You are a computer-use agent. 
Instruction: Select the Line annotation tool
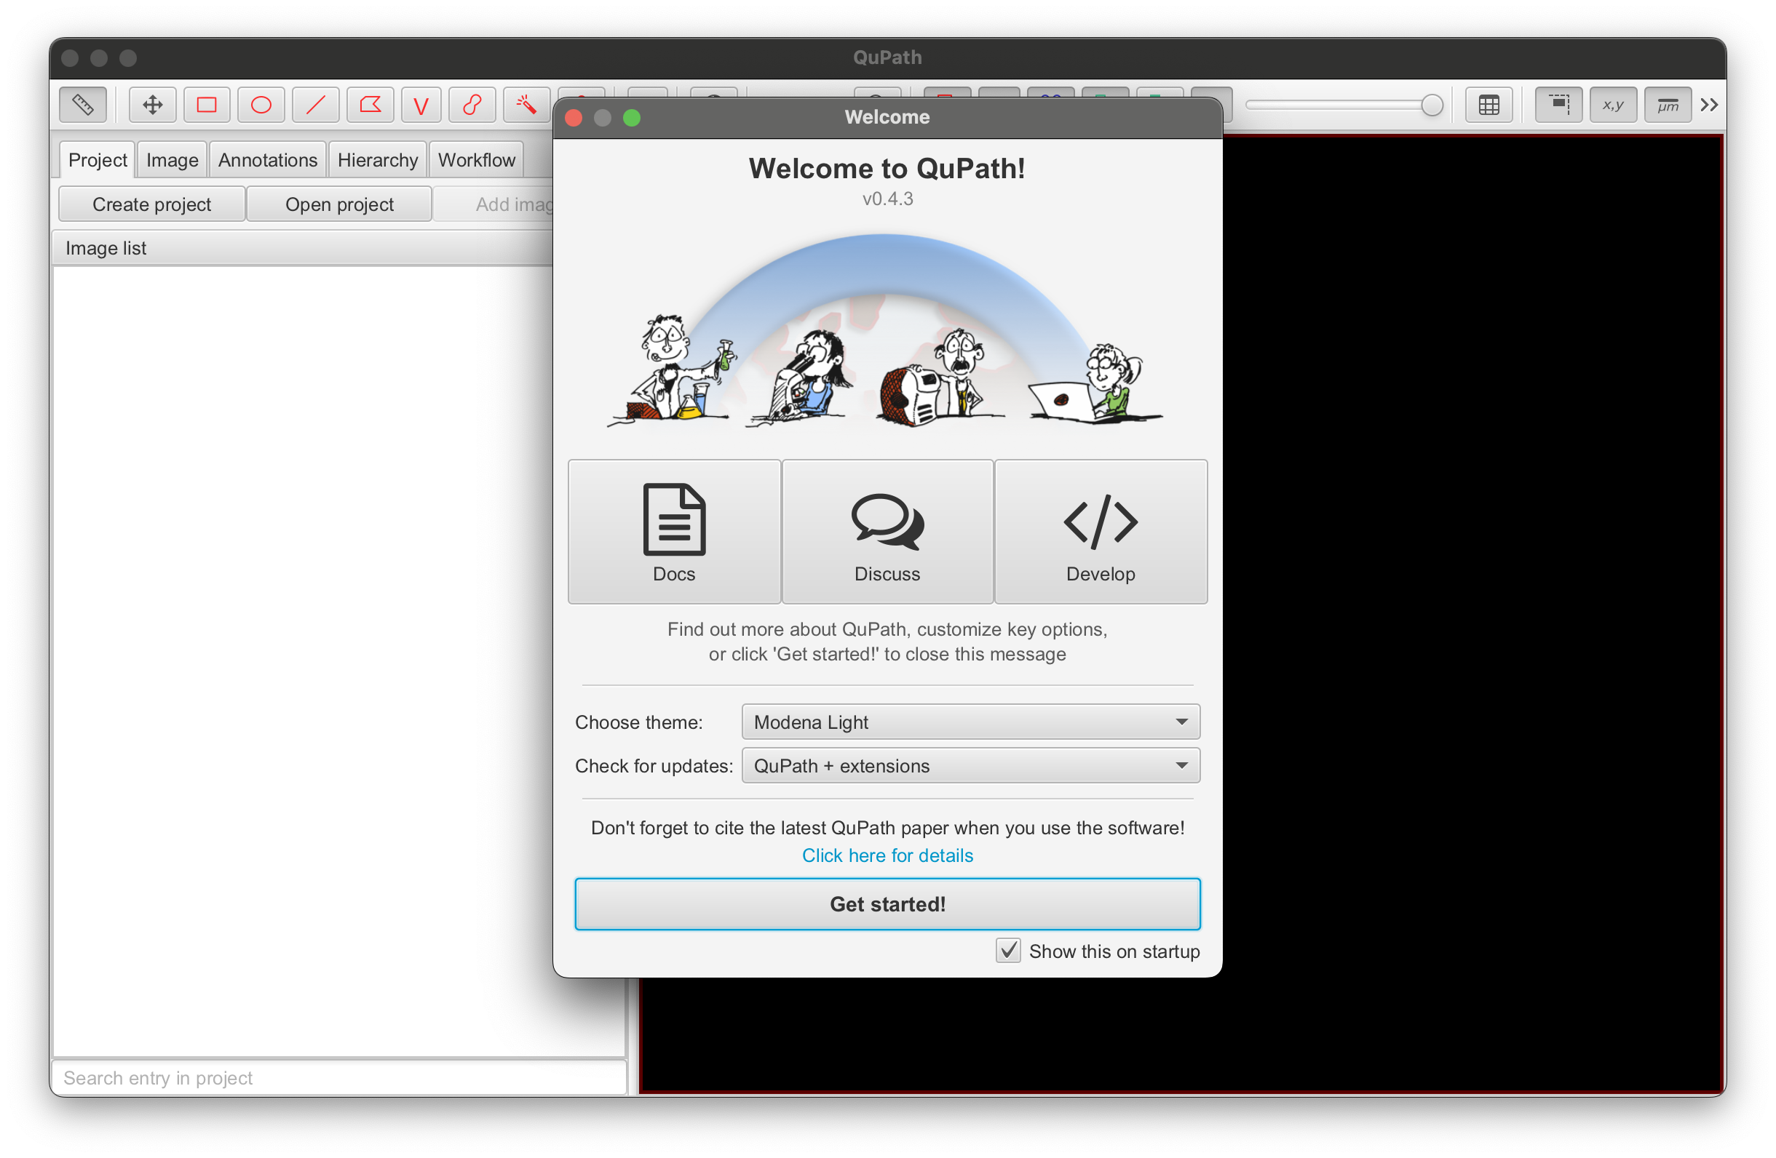316,105
